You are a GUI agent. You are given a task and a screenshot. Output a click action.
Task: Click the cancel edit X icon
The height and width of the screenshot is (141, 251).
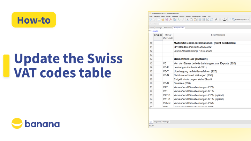point(151,24)
